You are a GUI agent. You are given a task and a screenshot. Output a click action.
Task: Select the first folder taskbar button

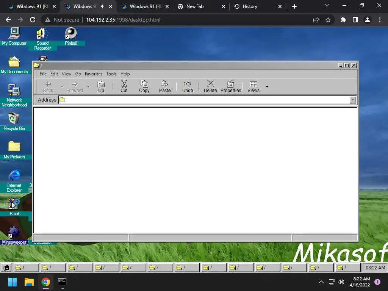pyautogui.click(x=25, y=268)
